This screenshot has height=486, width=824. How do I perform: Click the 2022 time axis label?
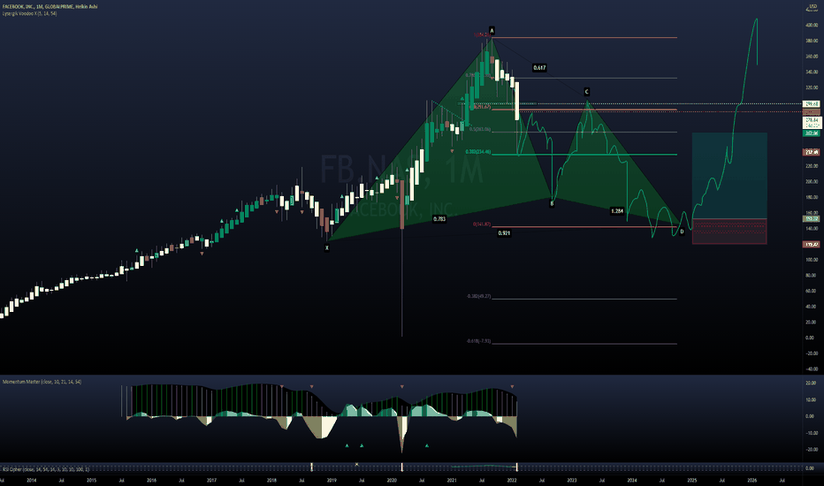512,480
